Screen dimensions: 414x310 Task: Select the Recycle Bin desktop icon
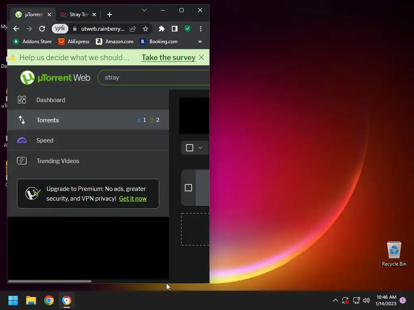click(x=394, y=254)
